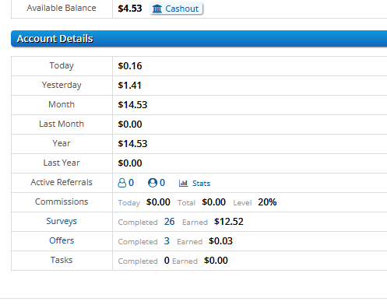Click the Year row's $14.53 value
This screenshot has height=305, width=387.
(132, 144)
